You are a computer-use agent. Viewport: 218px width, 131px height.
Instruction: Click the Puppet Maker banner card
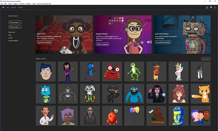123,34
